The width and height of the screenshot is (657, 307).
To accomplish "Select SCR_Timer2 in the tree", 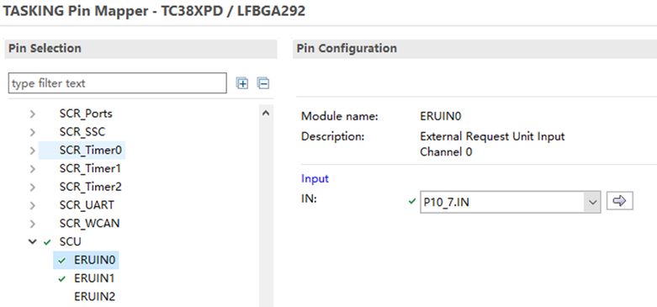I will click(91, 187).
